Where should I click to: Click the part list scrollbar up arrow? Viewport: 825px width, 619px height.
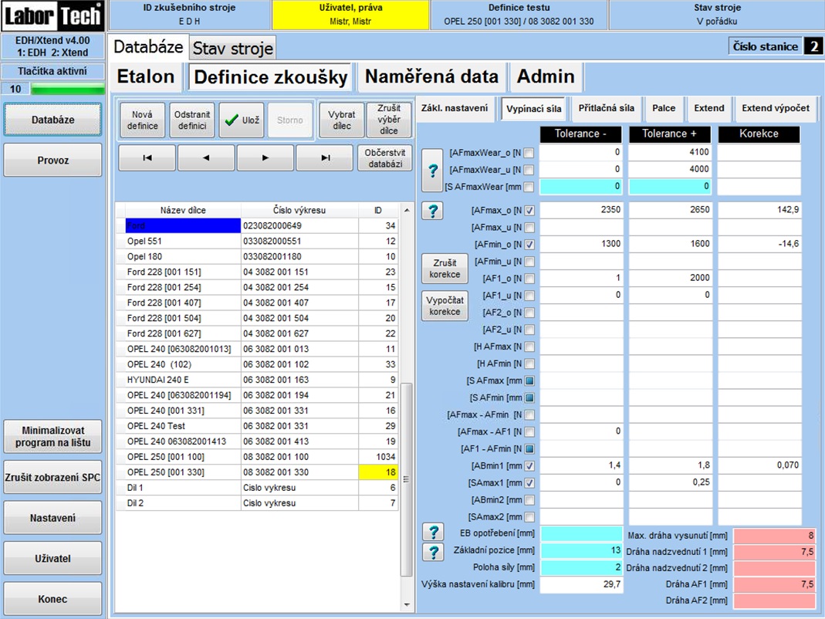pyautogui.click(x=406, y=211)
